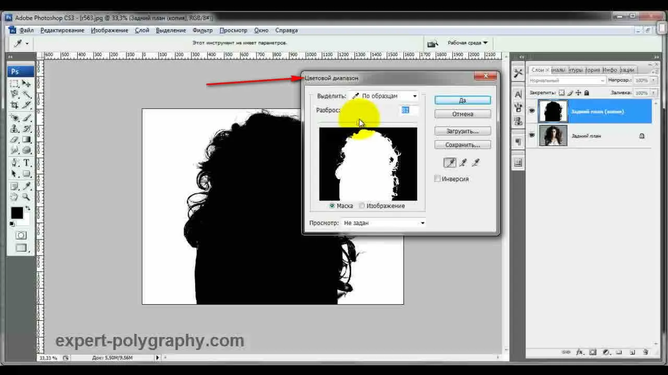Choose the Add to Sample eyedropper

[x=463, y=163]
